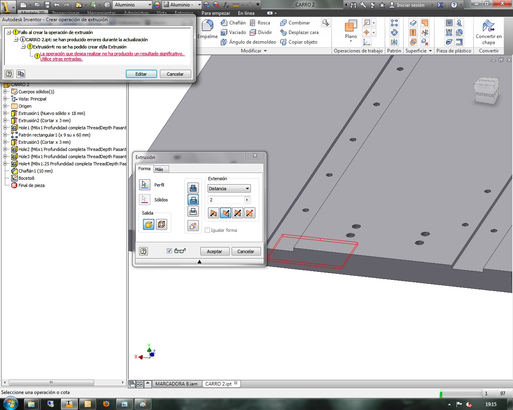Toggle the preview glasses checkbox

pyautogui.click(x=169, y=251)
